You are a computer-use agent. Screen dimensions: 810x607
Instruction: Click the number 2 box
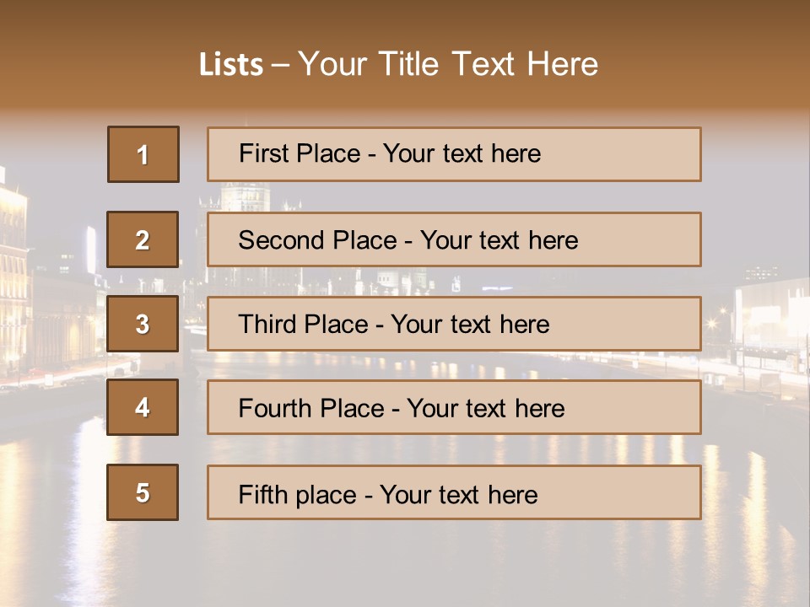[x=143, y=239]
